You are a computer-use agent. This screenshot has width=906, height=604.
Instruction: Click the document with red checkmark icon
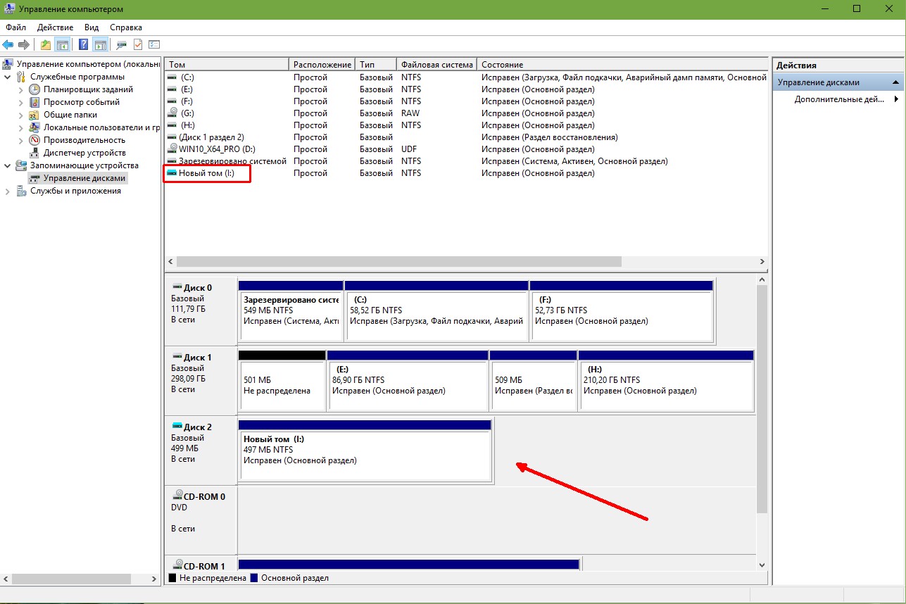[x=138, y=45]
